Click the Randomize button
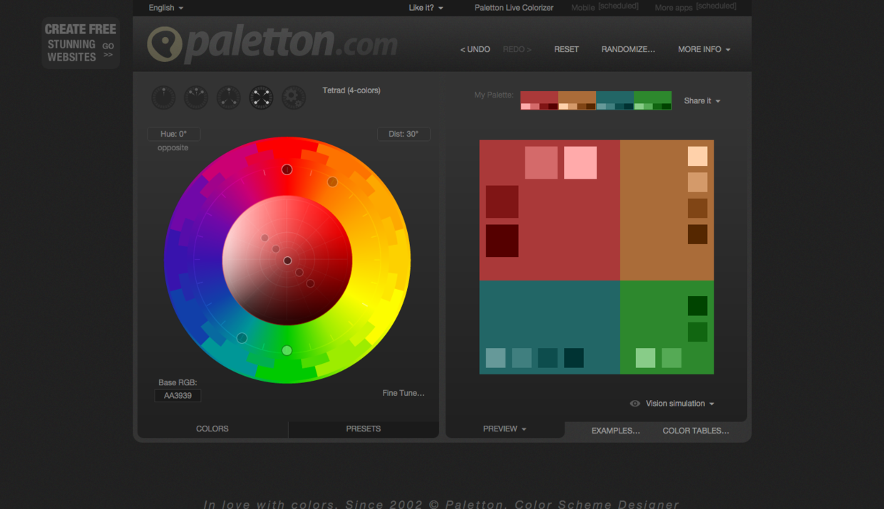 [628, 49]
